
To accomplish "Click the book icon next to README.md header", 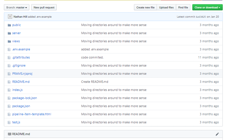I will [9, 134].
